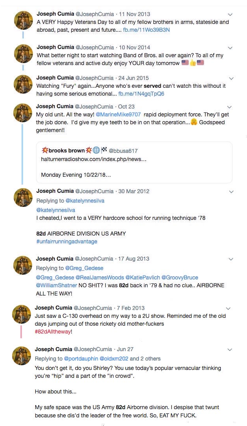
Task: Open dropdown arrow on 11 Nov 2013 tweet
Action: [230, 15]
